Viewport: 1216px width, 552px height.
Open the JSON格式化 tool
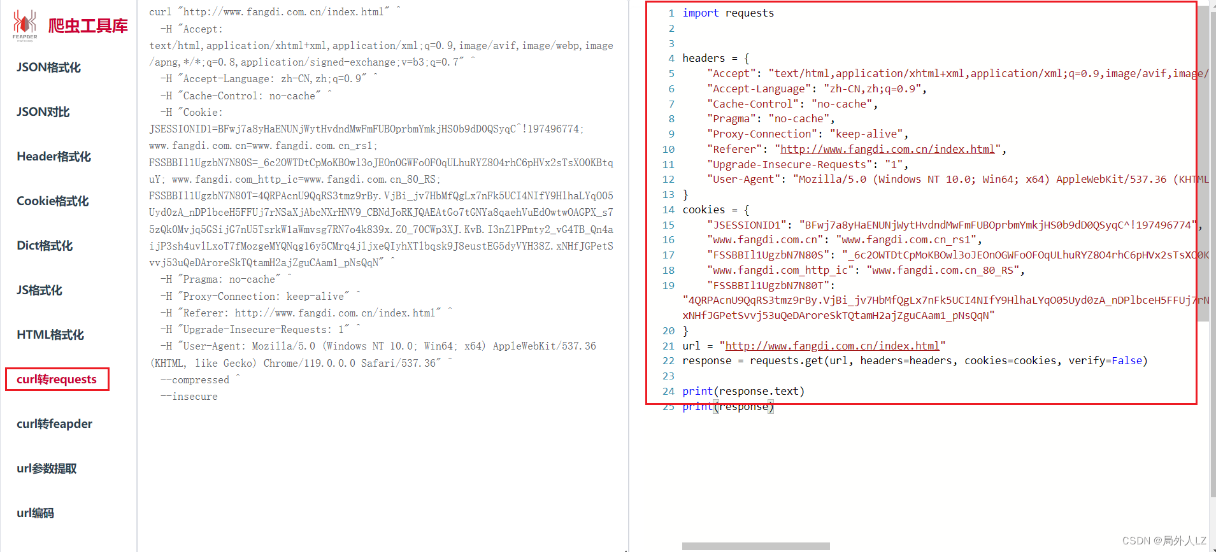pos(48,67)
